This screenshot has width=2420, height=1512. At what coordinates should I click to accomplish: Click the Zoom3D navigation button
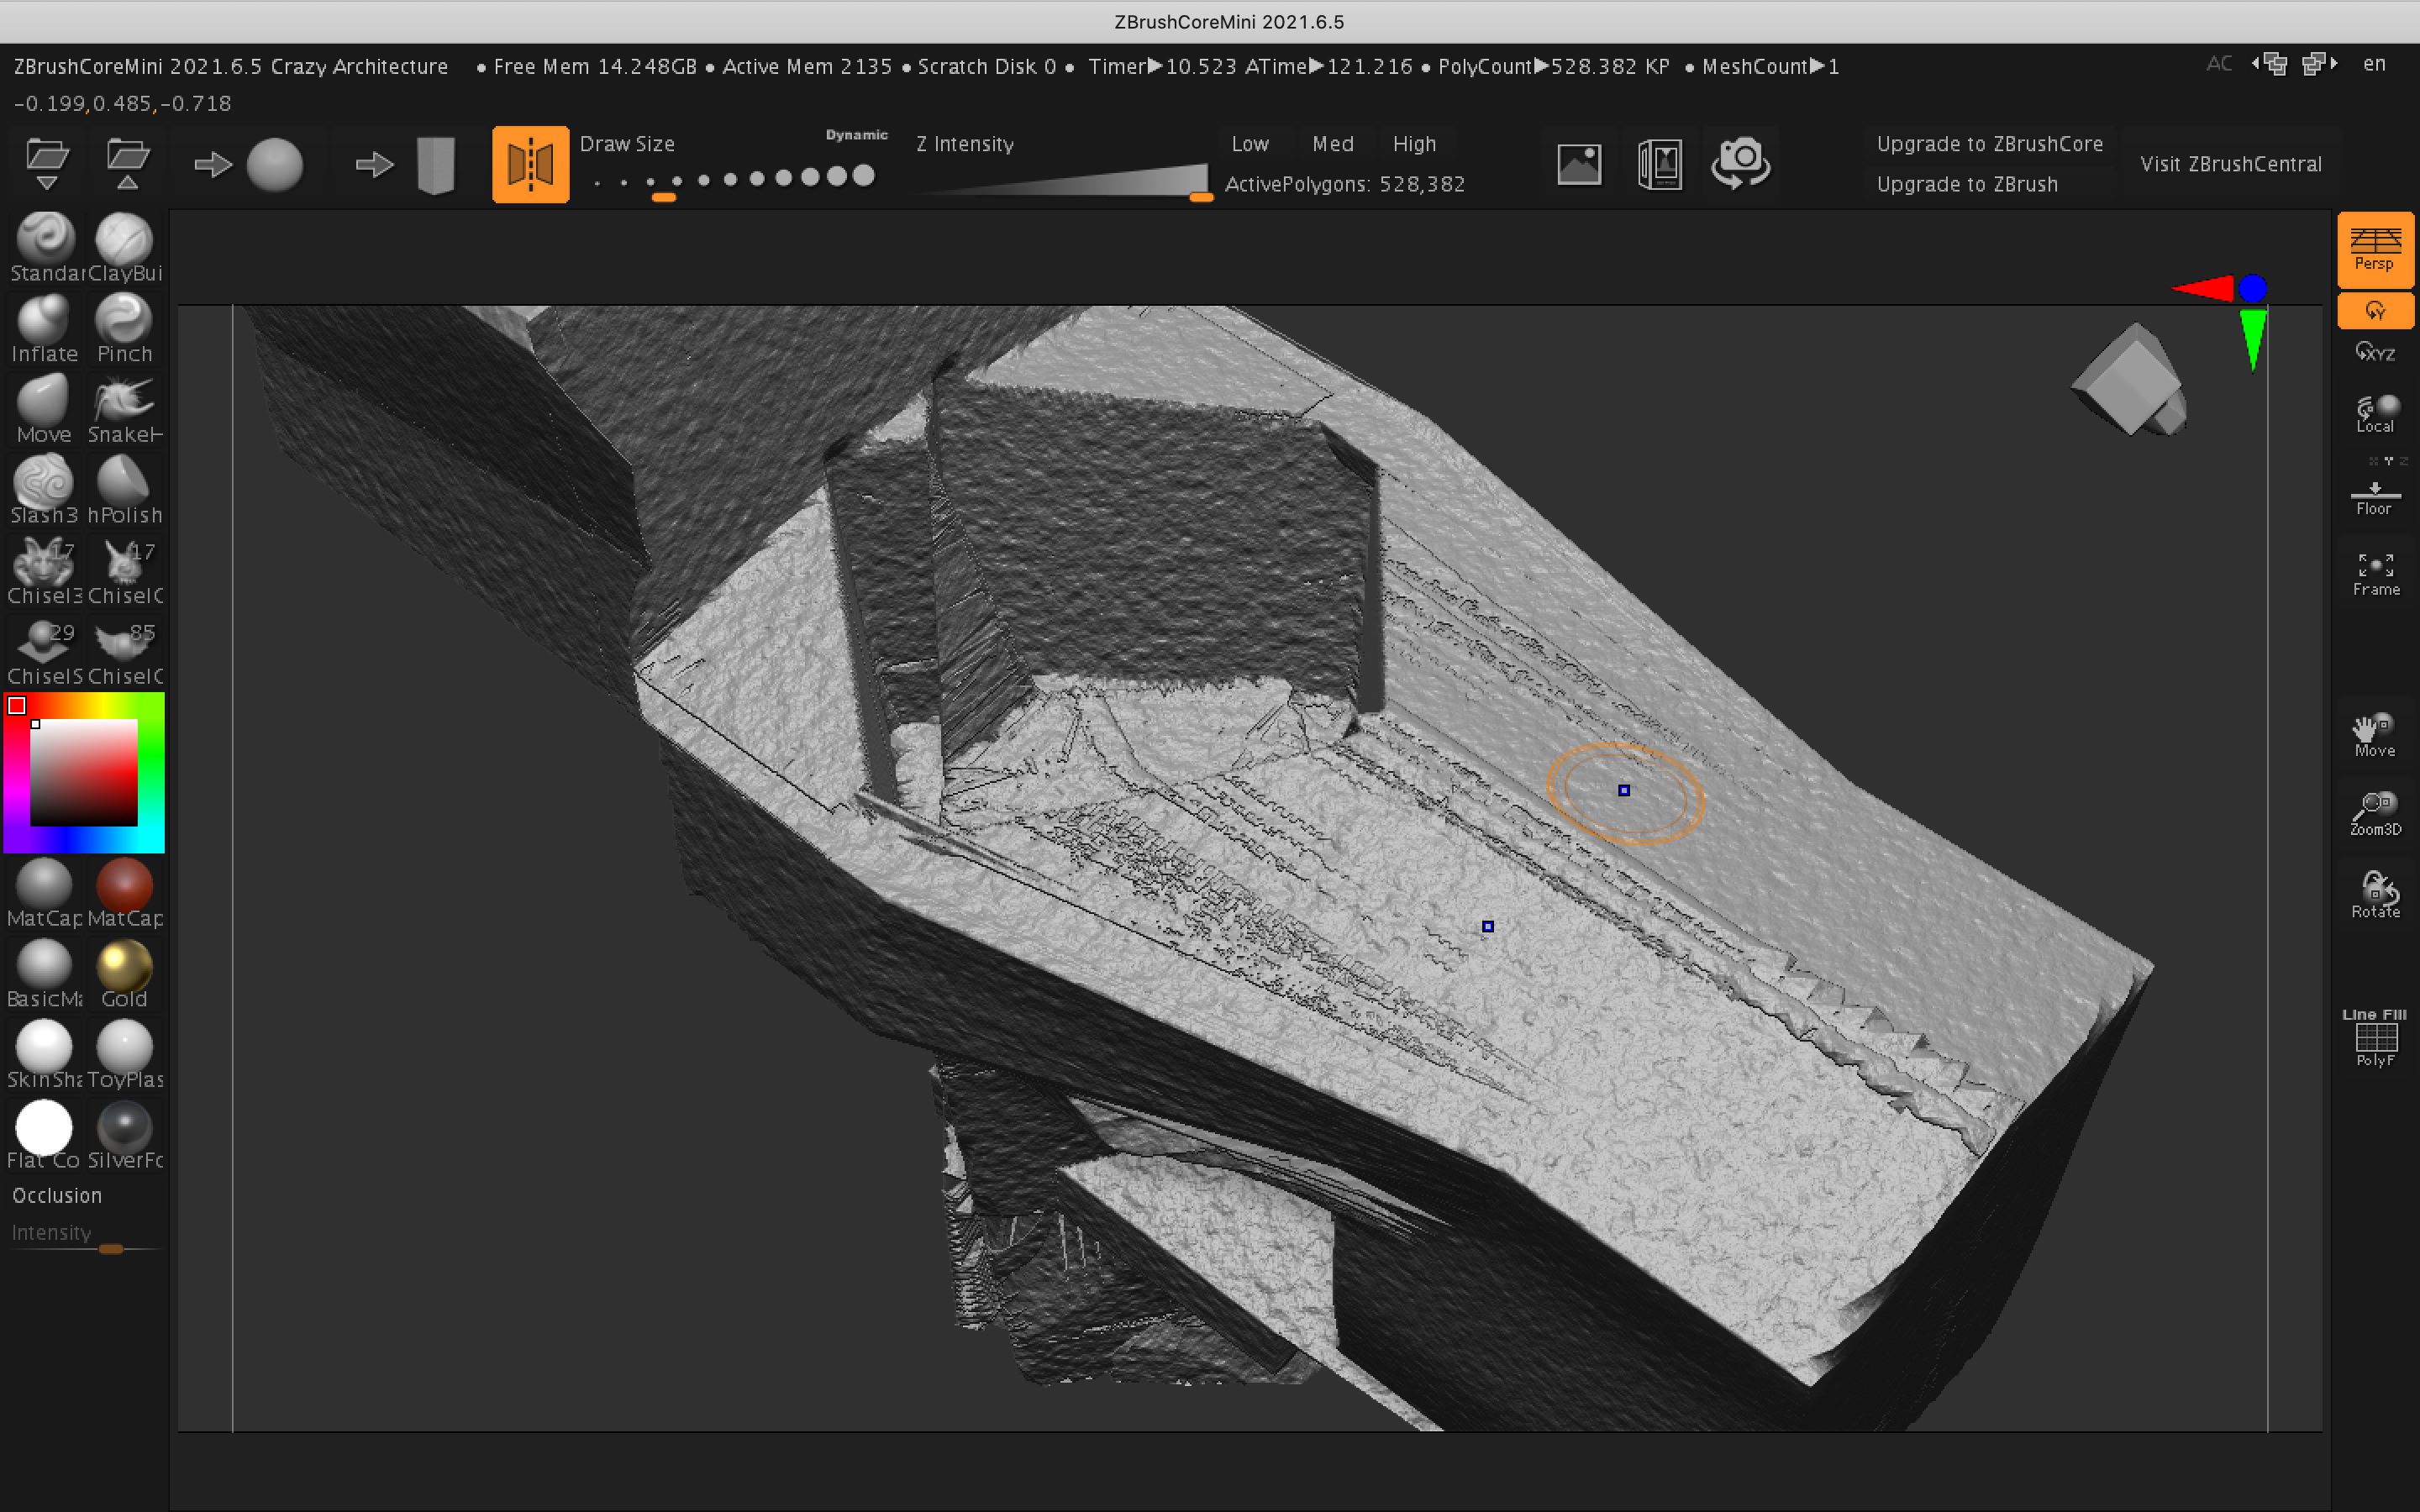(x=2375, y=814)
